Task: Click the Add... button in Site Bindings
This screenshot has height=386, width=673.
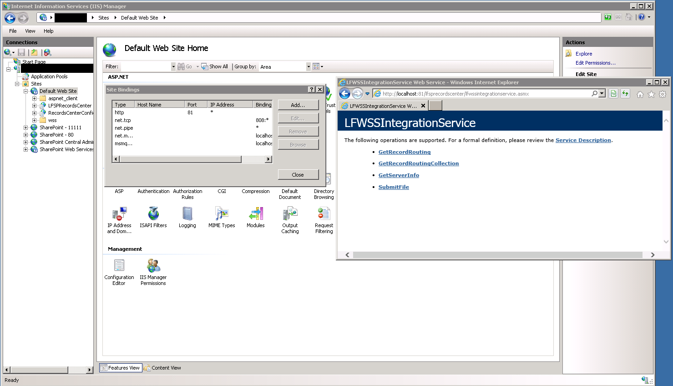Action: point(298,105)
